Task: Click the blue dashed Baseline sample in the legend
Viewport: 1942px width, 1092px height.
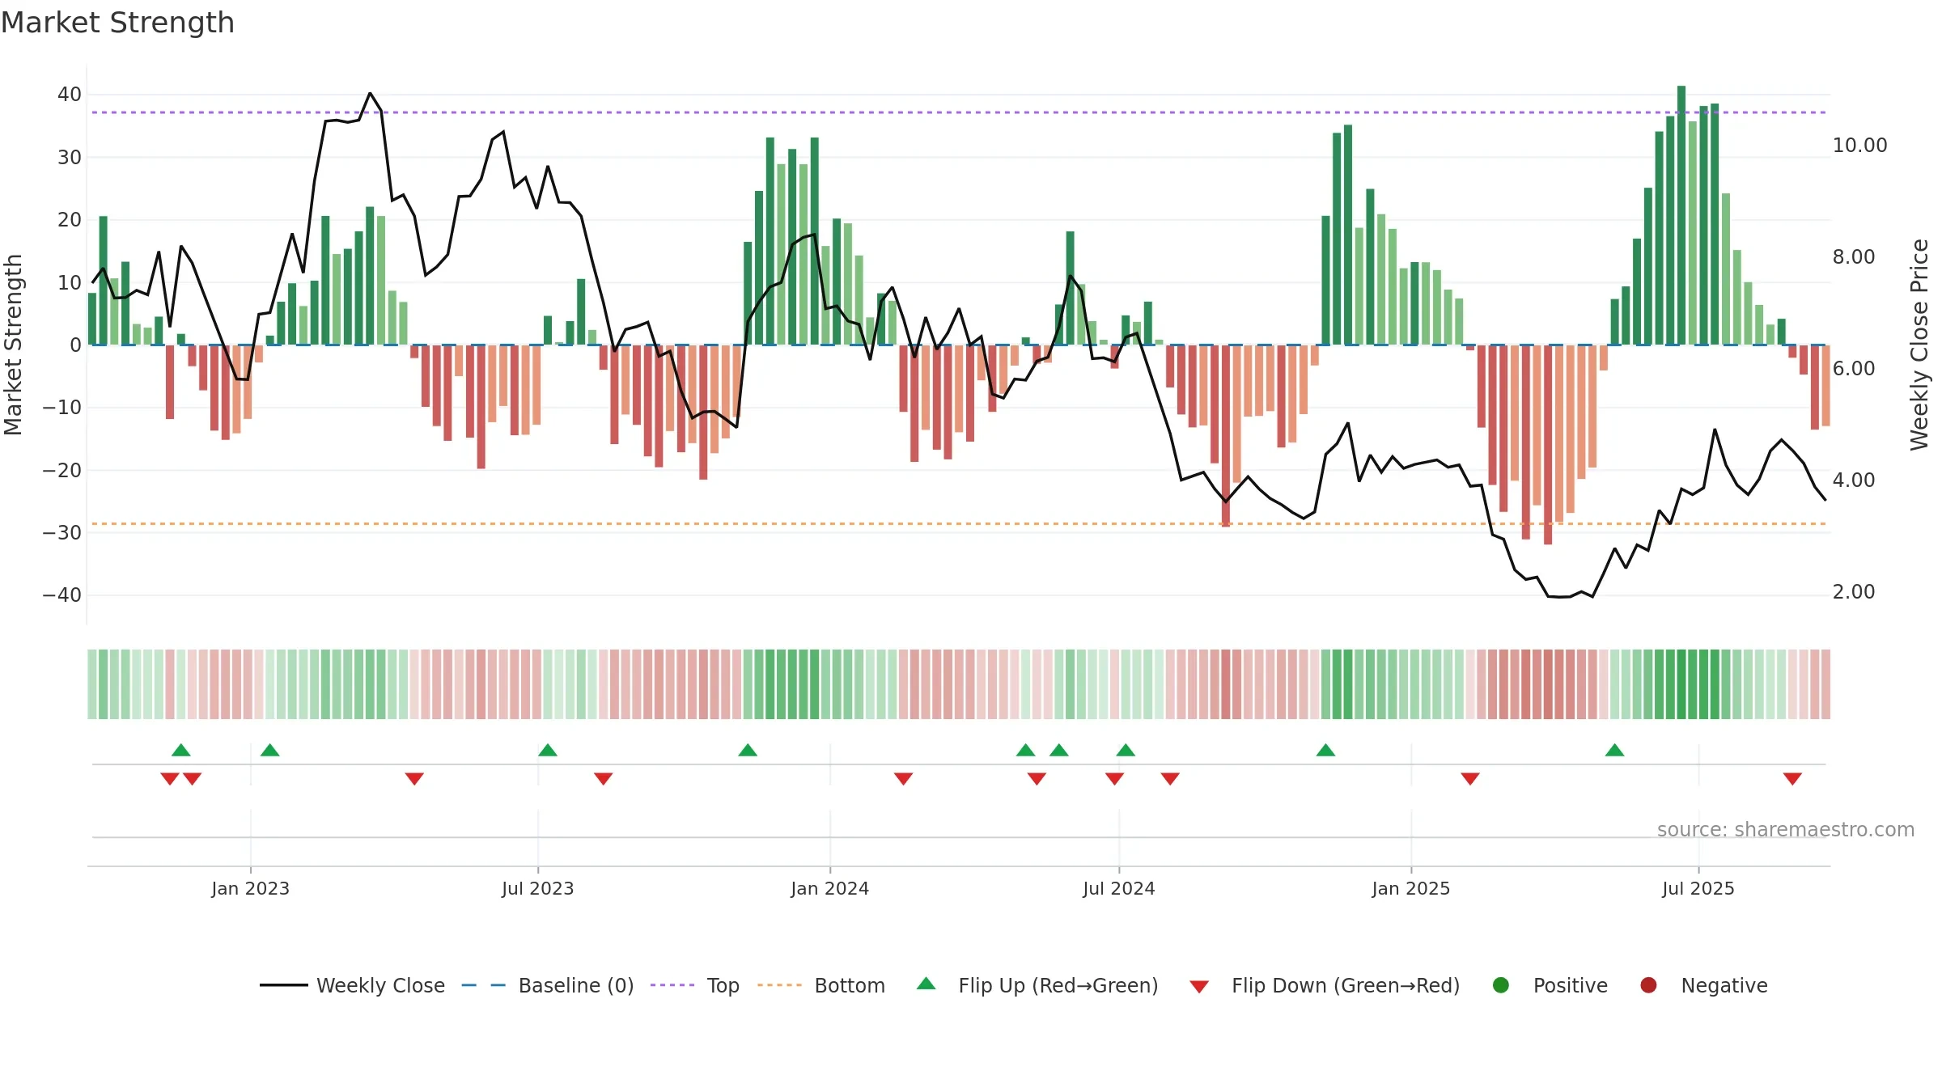Action: click(483, 985)
